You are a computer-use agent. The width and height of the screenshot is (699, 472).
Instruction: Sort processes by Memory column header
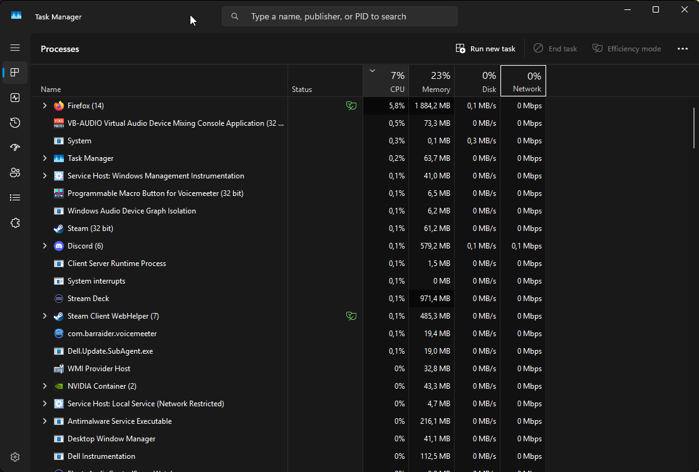[x=432, y=81]
